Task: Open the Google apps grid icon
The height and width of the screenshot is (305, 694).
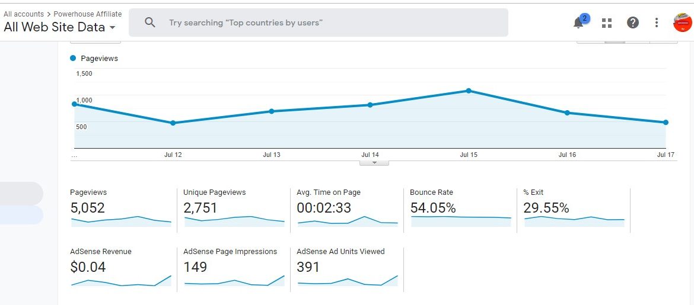Action: 606,23
